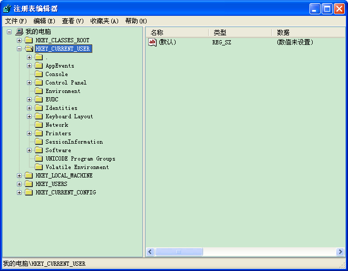The width and height of the screenshot is (348, 271).
Task: Open the 收藏夹(A) menu
Action: (x=104, y=21)
